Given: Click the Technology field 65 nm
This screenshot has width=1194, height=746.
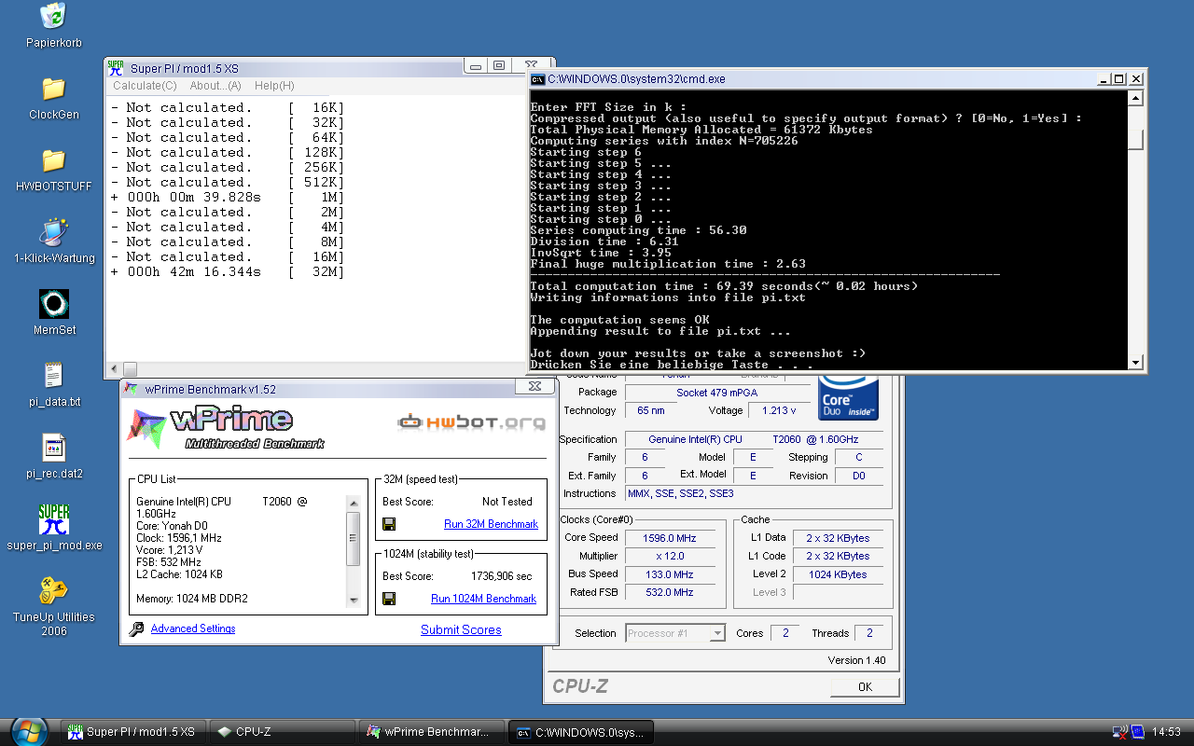Looking at the screenshot, I should coord(652,410).
